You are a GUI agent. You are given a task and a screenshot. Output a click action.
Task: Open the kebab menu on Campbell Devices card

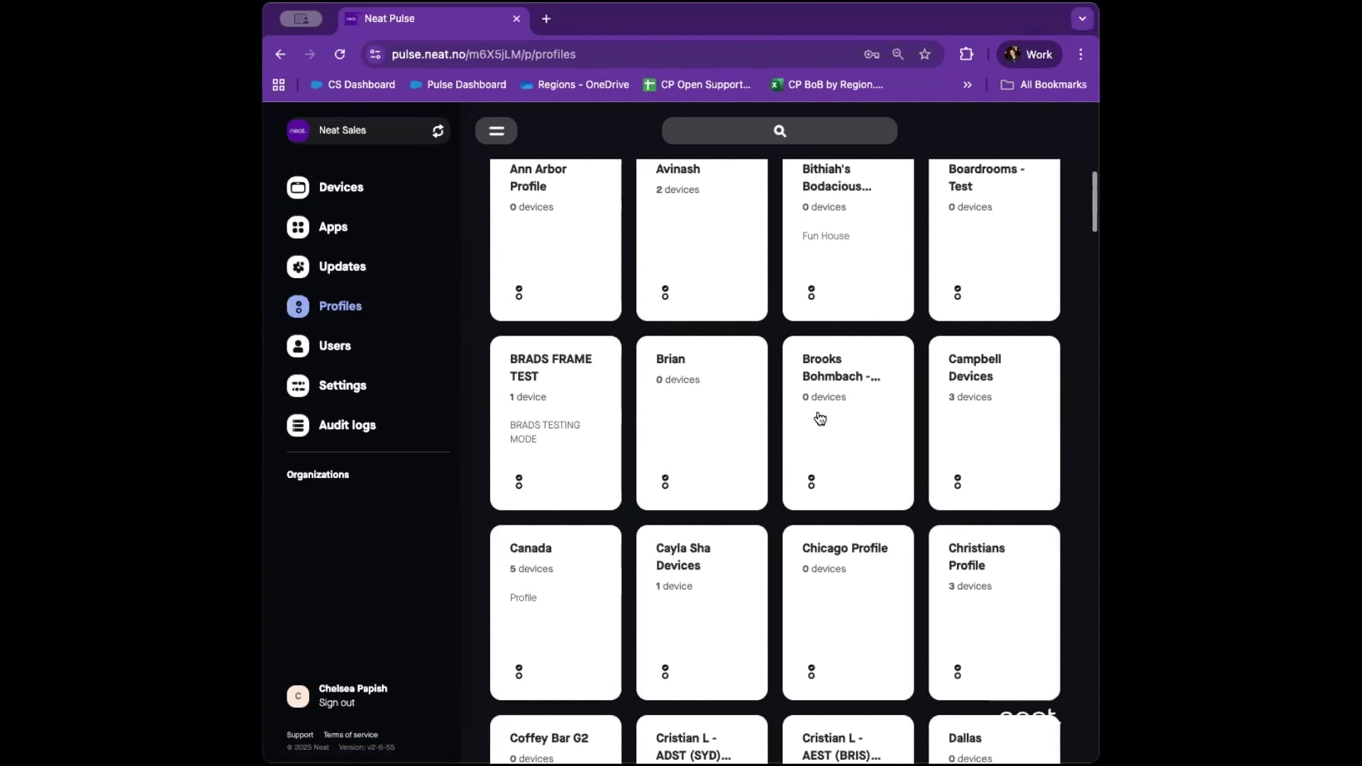pos(958,481)
